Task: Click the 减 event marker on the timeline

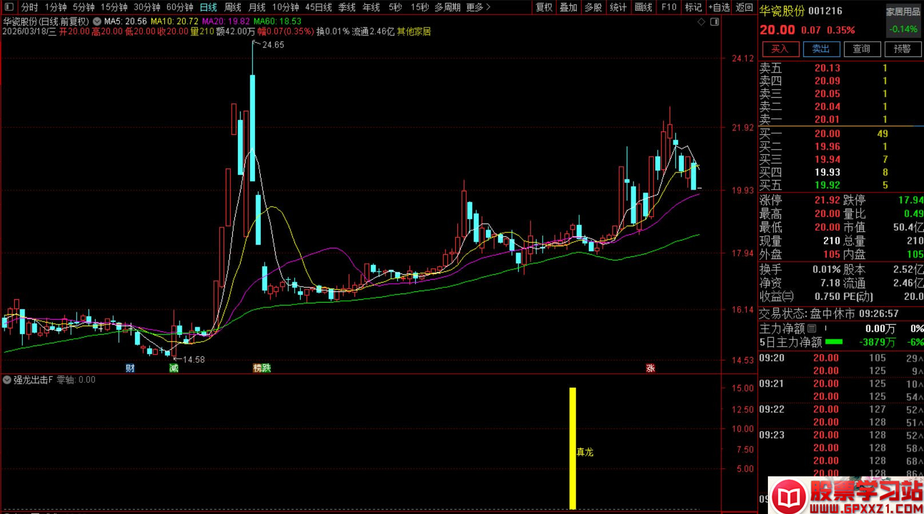Action: (x=174, y=368)
